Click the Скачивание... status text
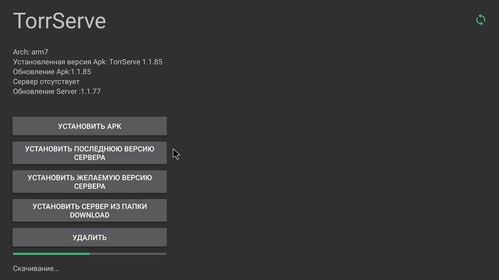The height and width of the screenshot is (280, 499). point(36,269)
